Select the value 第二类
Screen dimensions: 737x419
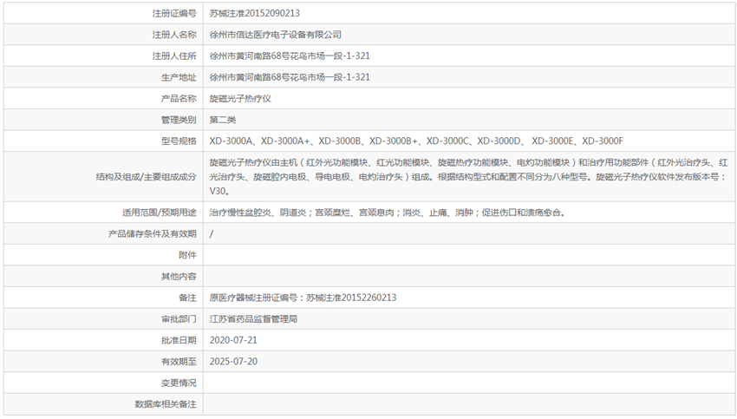pyautogui.click(x=222, y=120)
